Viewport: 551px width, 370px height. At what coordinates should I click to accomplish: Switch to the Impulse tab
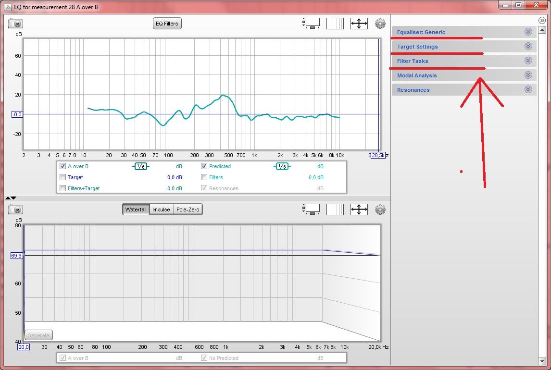click(x=161, y=209)
